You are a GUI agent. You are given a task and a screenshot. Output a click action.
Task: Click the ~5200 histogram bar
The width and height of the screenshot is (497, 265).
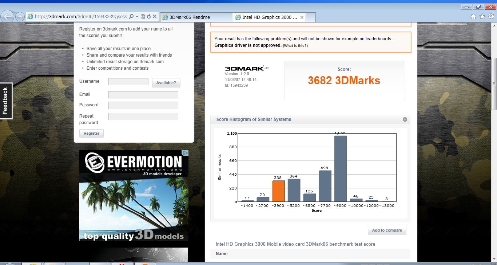(294, 190)
